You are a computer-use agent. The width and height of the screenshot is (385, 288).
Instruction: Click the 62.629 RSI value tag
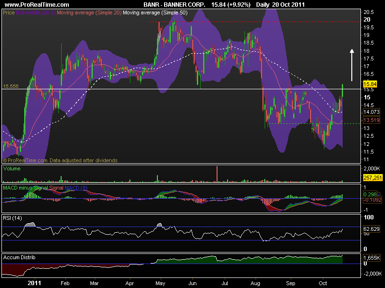(371, 229)
